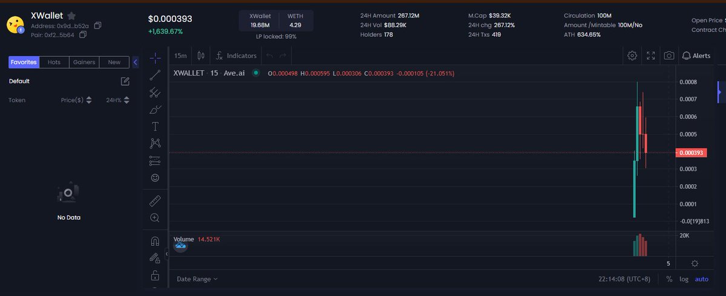Activate the zoom in tool

155,217
